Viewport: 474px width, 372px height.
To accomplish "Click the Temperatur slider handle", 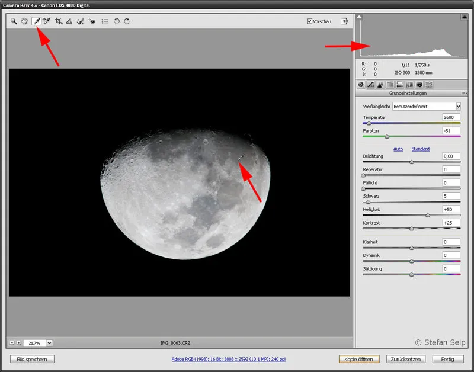I will click(x=369, y=123).
